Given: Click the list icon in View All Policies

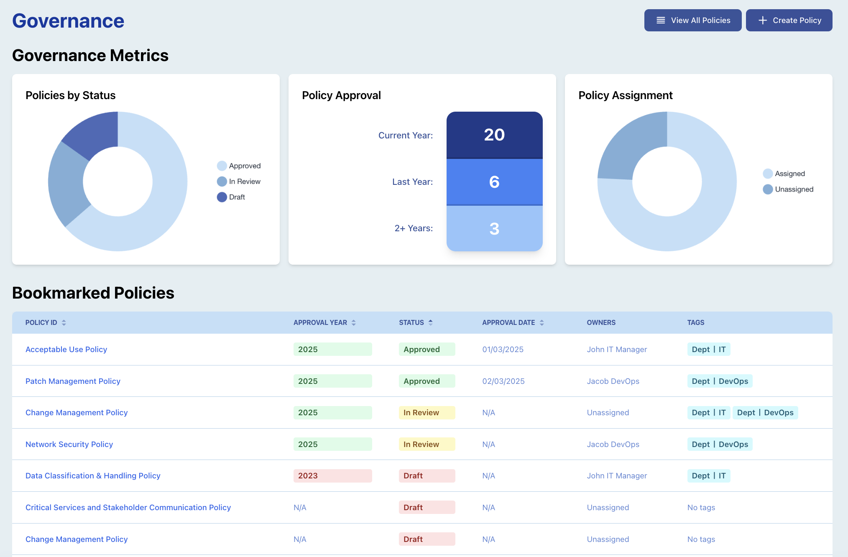Looking at the screenshot, I should click(661, 20).
